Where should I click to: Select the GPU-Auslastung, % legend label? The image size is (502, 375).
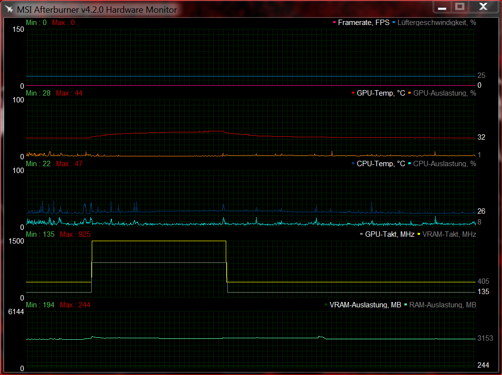point(445,93)
